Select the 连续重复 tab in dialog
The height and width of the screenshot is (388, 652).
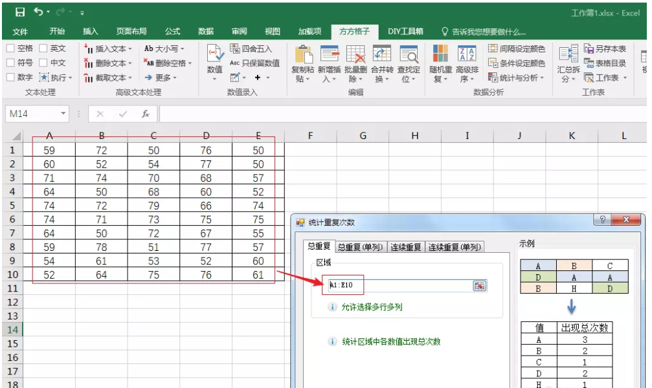pos(406,247)
